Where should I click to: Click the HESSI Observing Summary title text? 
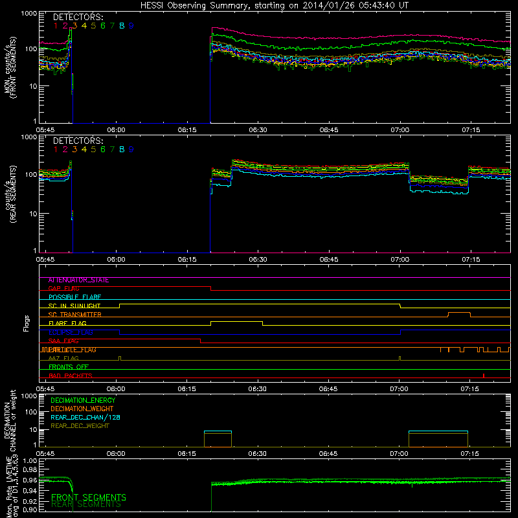(x=274, y=6)
